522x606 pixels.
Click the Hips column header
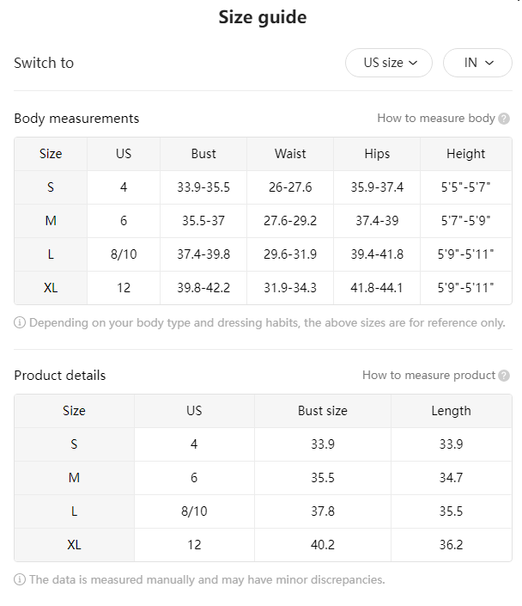(377, 154)
